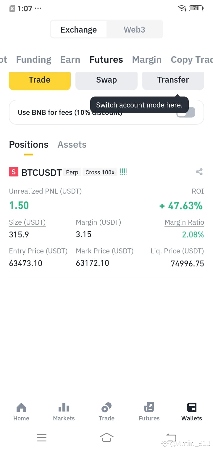Open the Margin wallet tab
Viewport: 213px width, 450px height.
(147, 60)
